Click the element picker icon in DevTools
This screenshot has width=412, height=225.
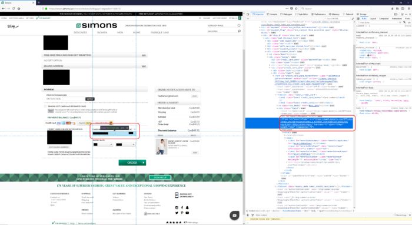(248, 14)
